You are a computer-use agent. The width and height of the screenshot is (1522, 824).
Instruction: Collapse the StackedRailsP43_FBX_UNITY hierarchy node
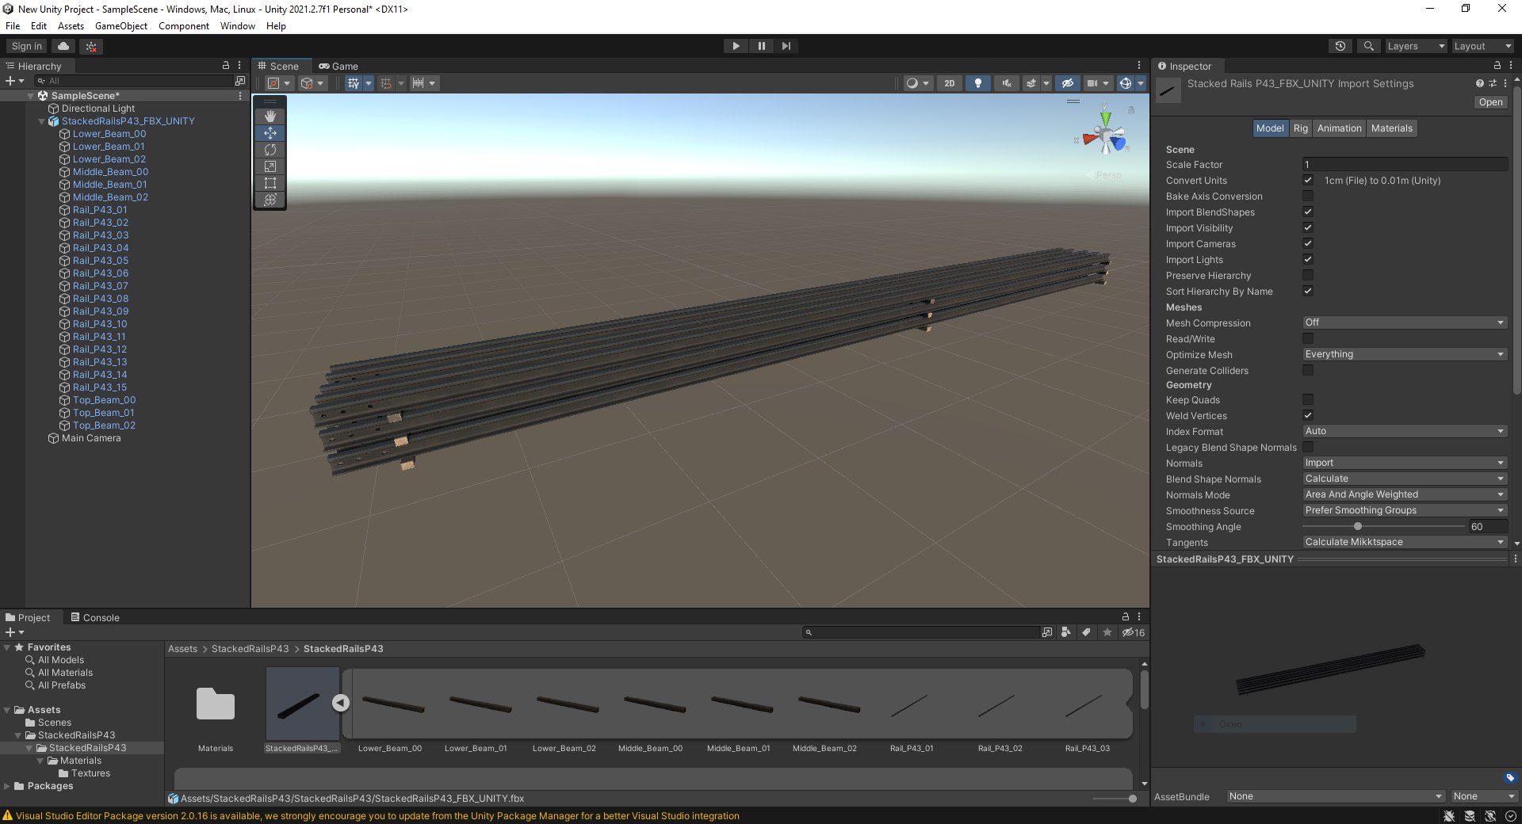42,121
